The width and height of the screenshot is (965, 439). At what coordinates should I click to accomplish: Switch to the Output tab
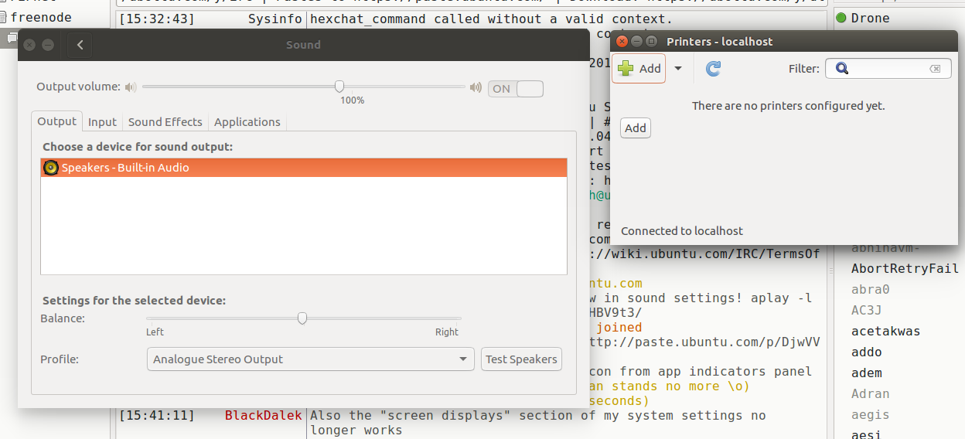point(57,121)
